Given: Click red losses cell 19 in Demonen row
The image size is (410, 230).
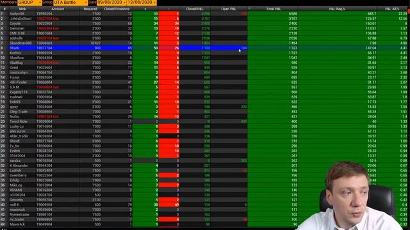Looking at the screenshot, I should [169, 28].
